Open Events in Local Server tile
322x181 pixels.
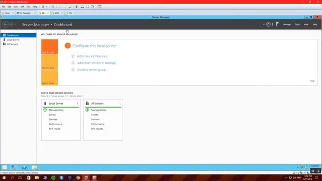(52, 115)
